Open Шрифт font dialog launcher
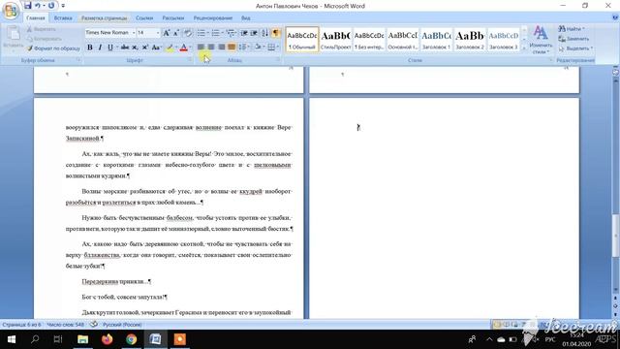The height and width of the screenshot is (349, 620). 190,60
